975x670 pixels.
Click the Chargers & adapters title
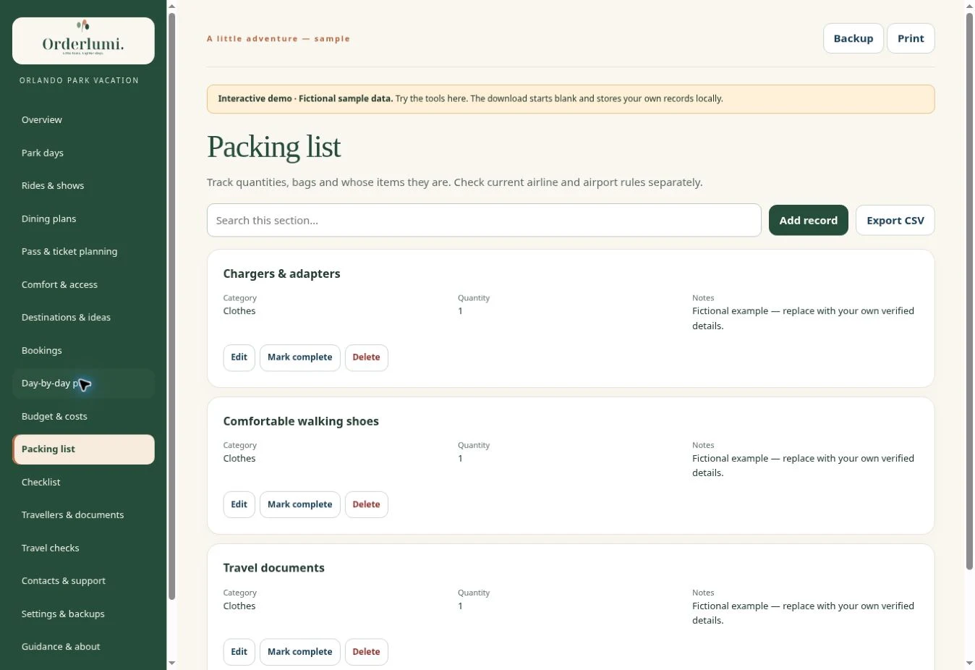(x=281, y=273)
